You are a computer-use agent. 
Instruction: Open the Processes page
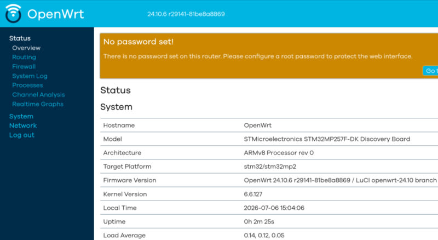pyautogui.click(x=27, y=85)
